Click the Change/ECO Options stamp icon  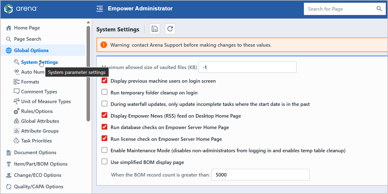[9, 175]
